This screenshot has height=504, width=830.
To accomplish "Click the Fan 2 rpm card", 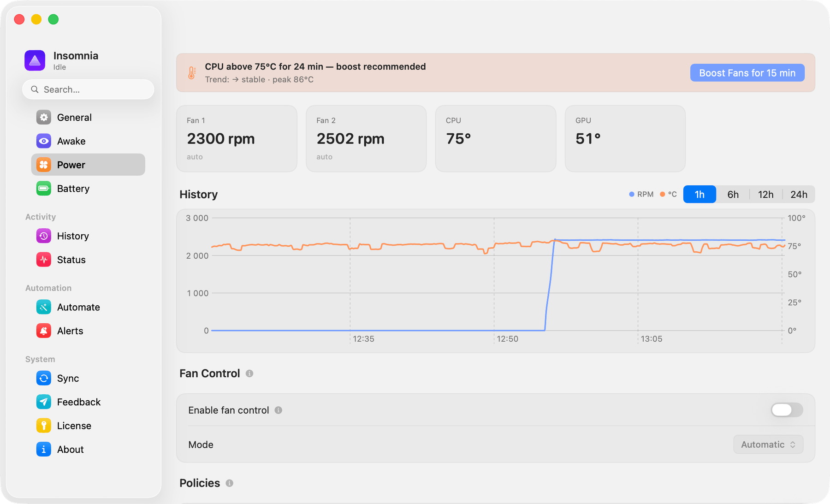I will 366,139.
